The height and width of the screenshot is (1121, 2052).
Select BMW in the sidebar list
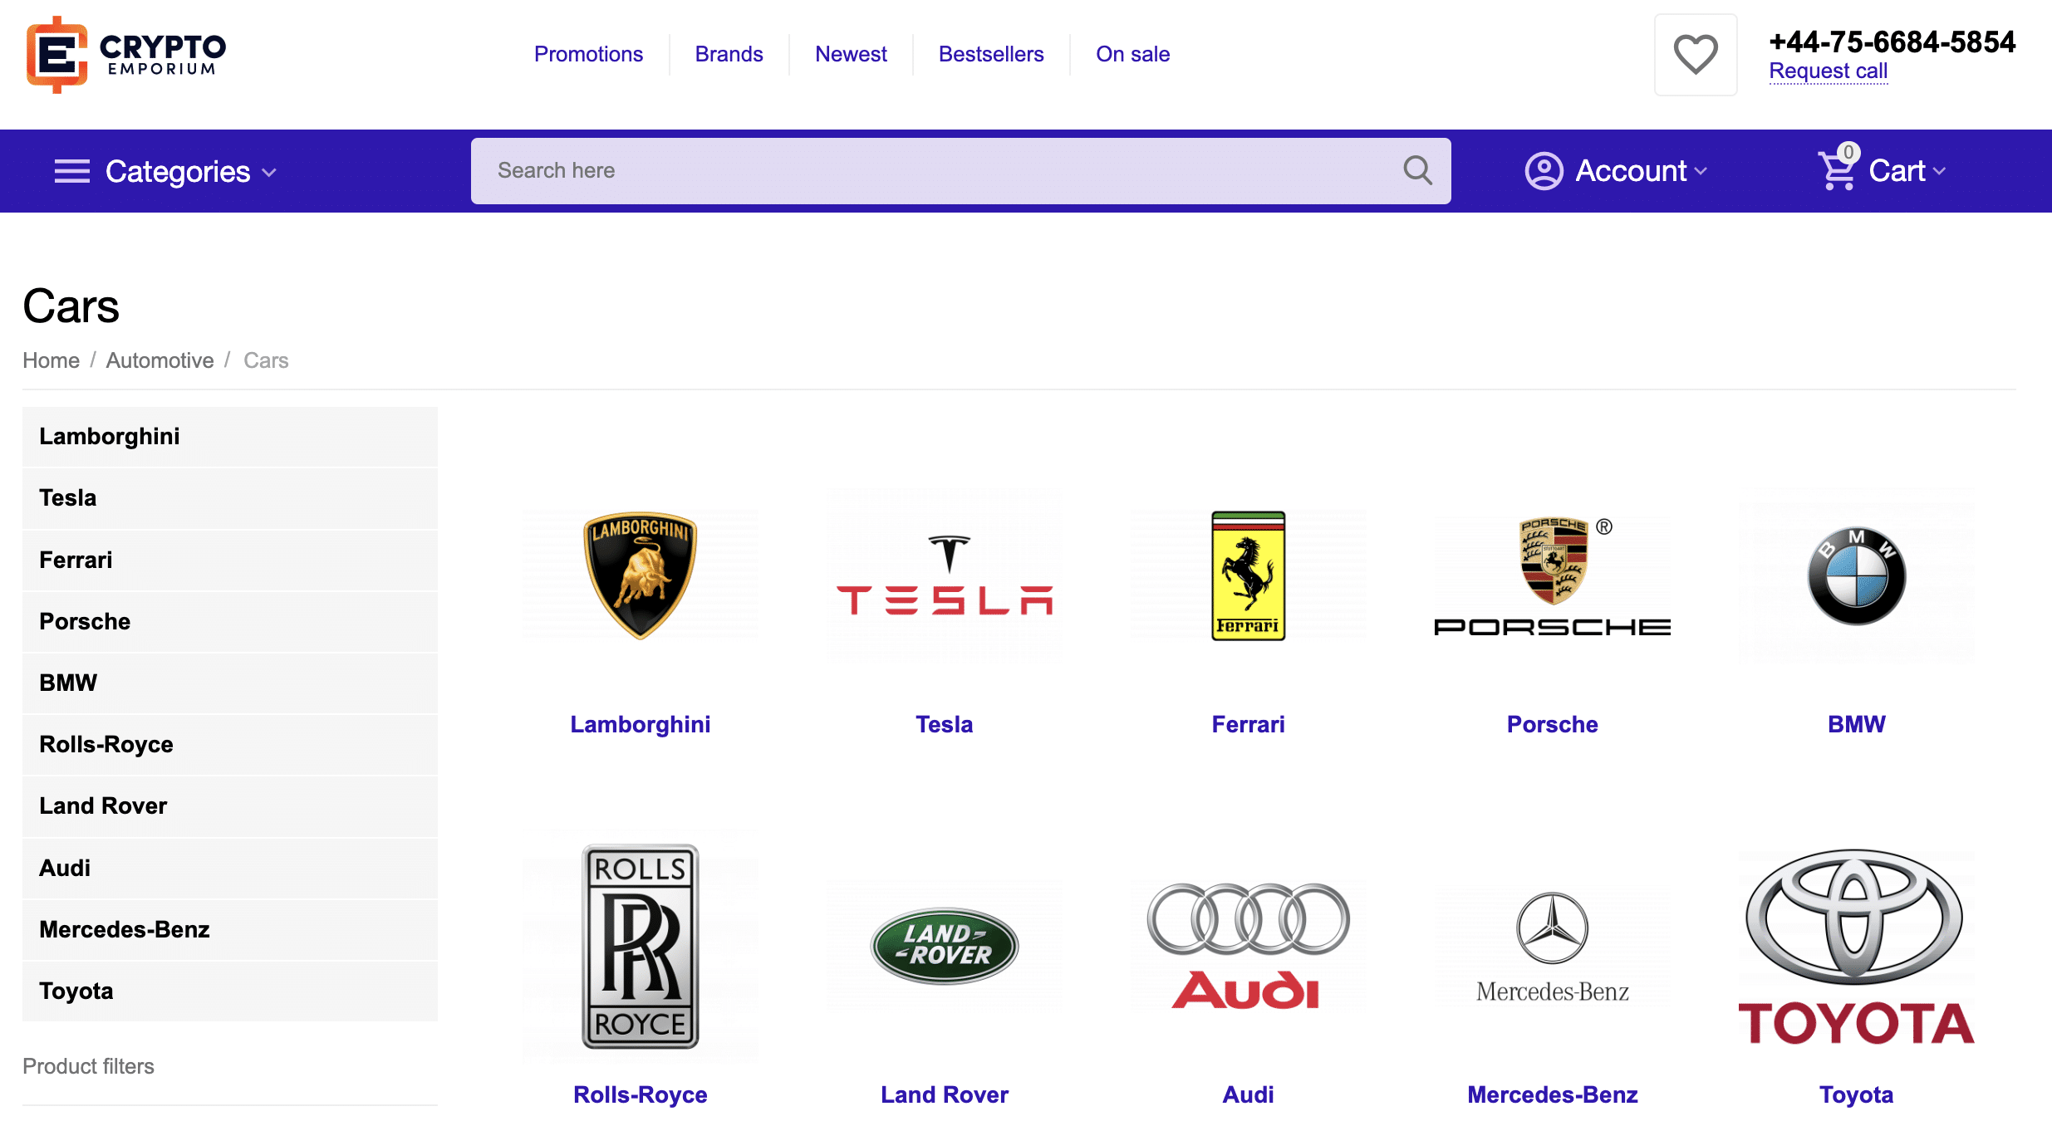230,683
